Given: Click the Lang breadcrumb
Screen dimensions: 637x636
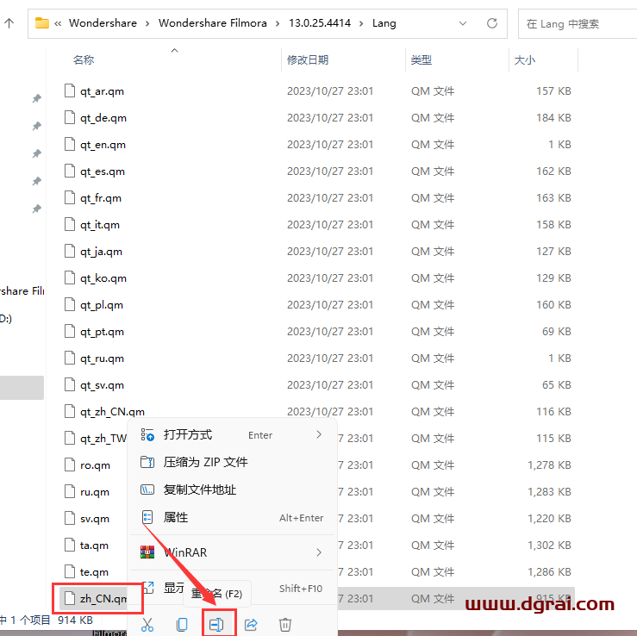Looking at the screenshot, I should tap(384, 23).
